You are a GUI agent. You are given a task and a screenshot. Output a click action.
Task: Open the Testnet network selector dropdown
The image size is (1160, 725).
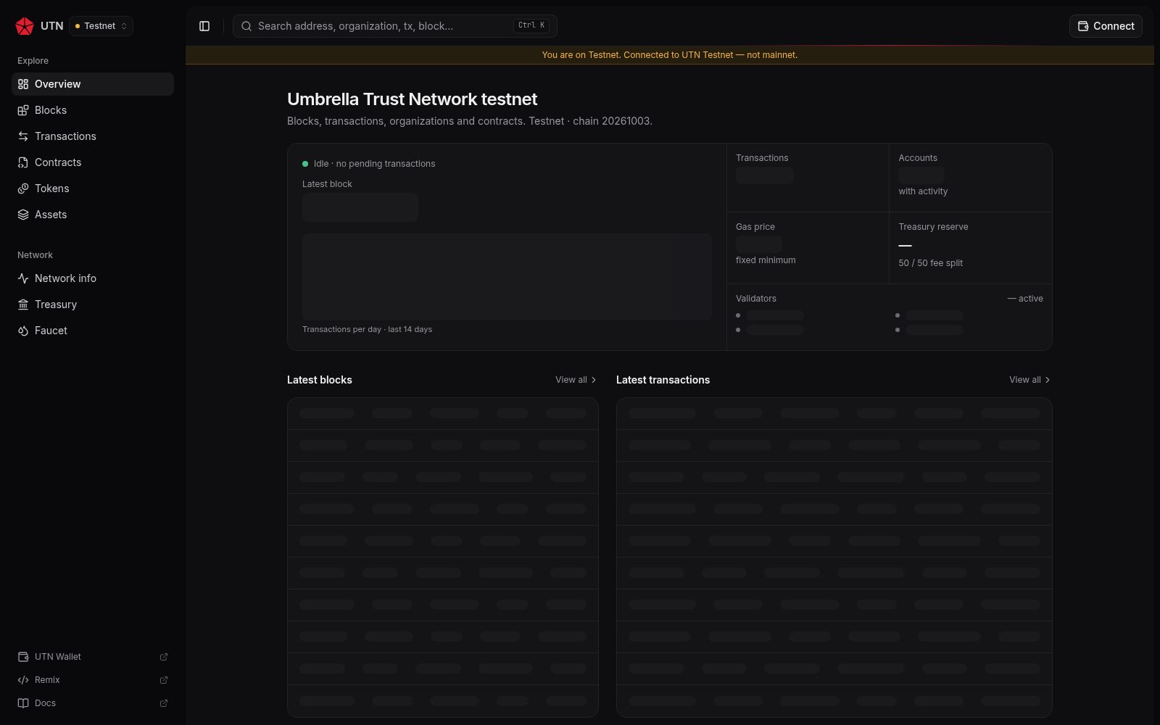tap(101, 26)
